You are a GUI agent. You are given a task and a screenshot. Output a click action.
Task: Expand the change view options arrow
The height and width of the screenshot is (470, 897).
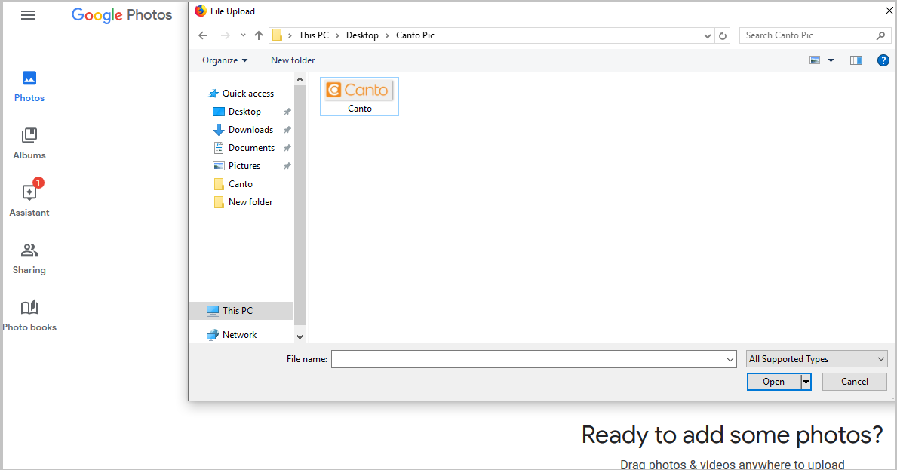pyautogui.click(x=831, y=60)
